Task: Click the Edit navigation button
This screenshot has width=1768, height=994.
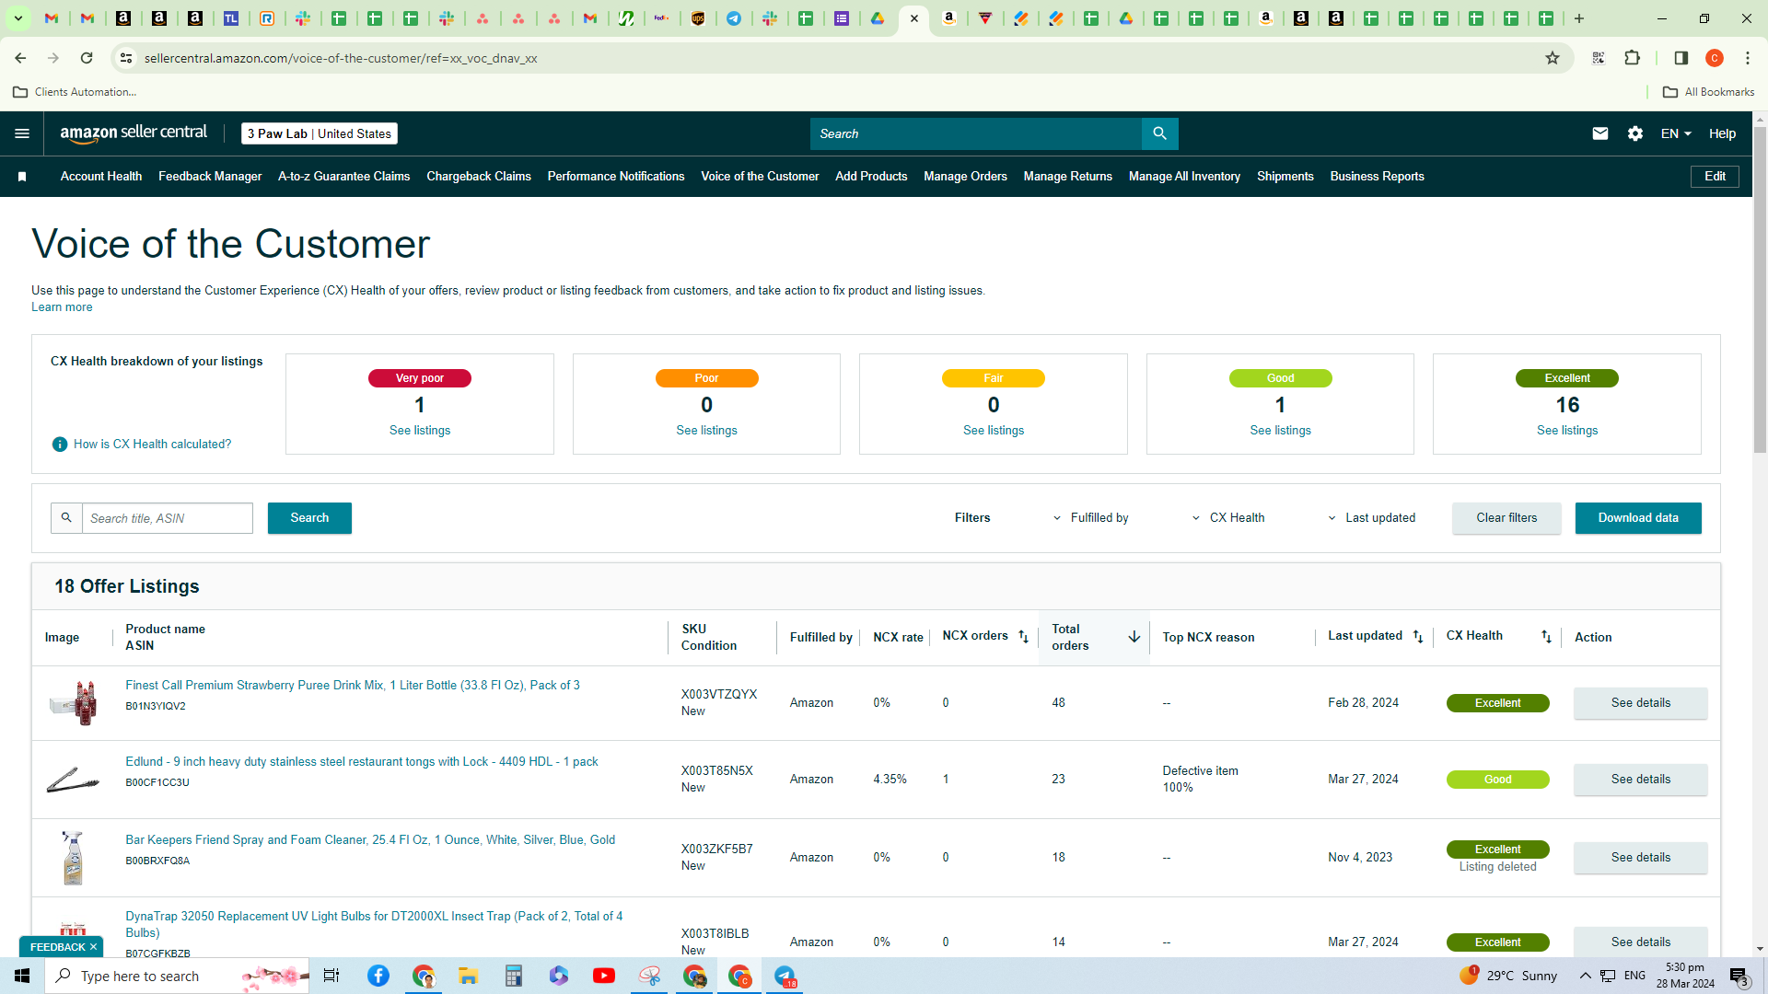Action: pyautogui.click(x=1715, y=177)
